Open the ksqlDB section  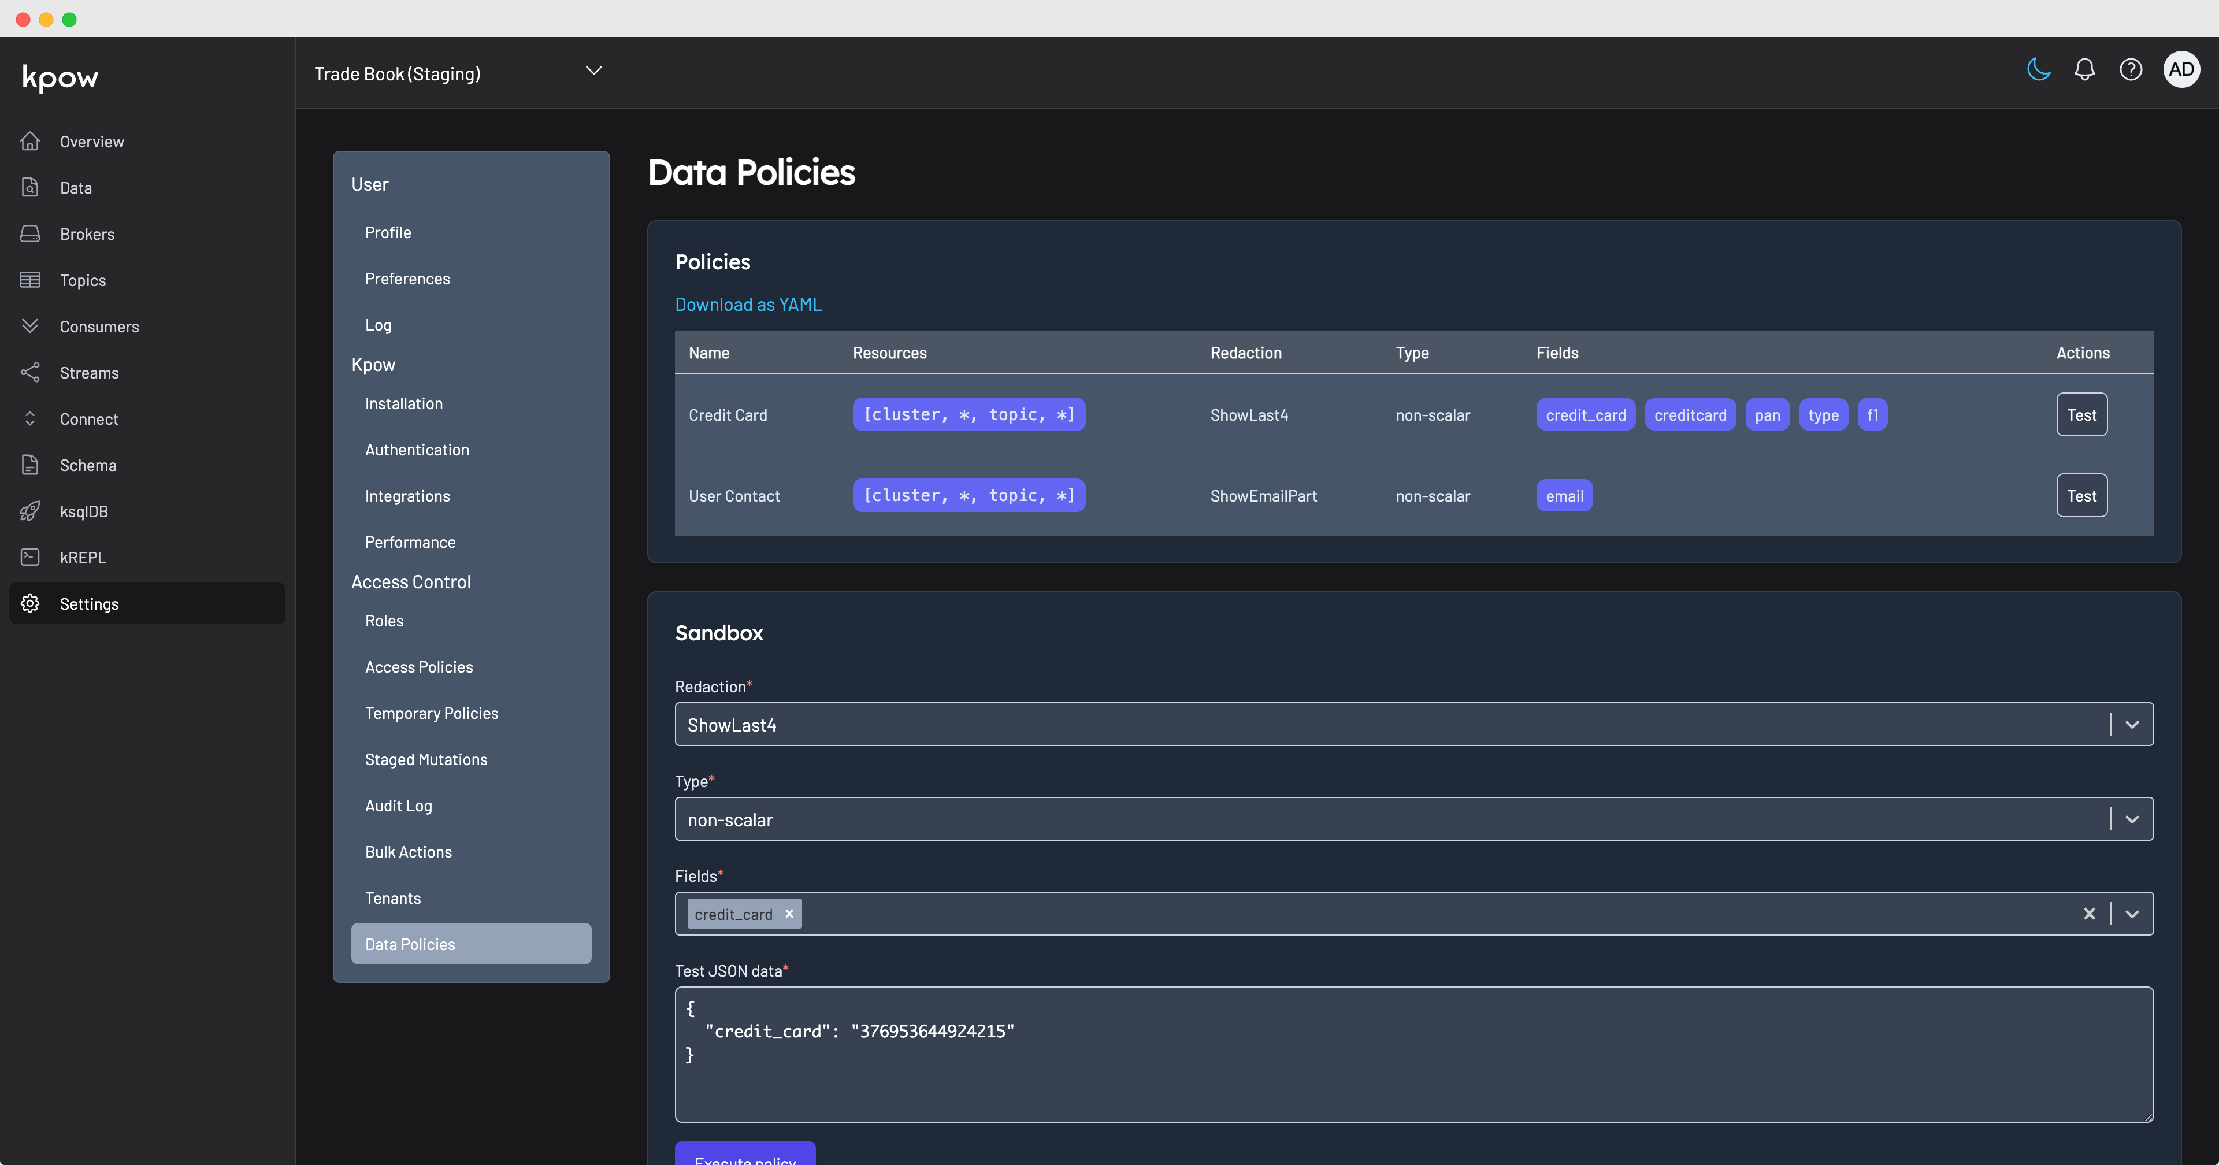[84, 511]
